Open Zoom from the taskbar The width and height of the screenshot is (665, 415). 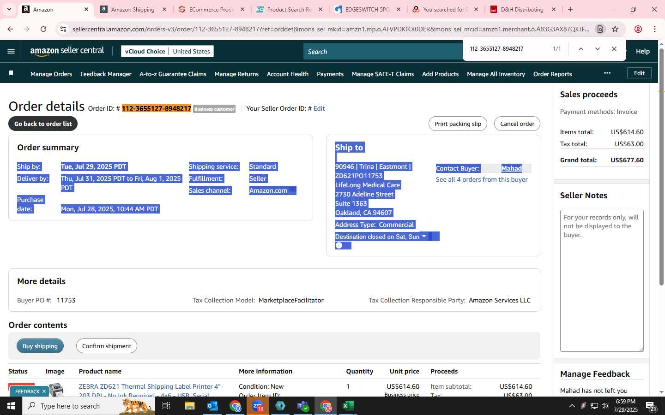point(258,406)
